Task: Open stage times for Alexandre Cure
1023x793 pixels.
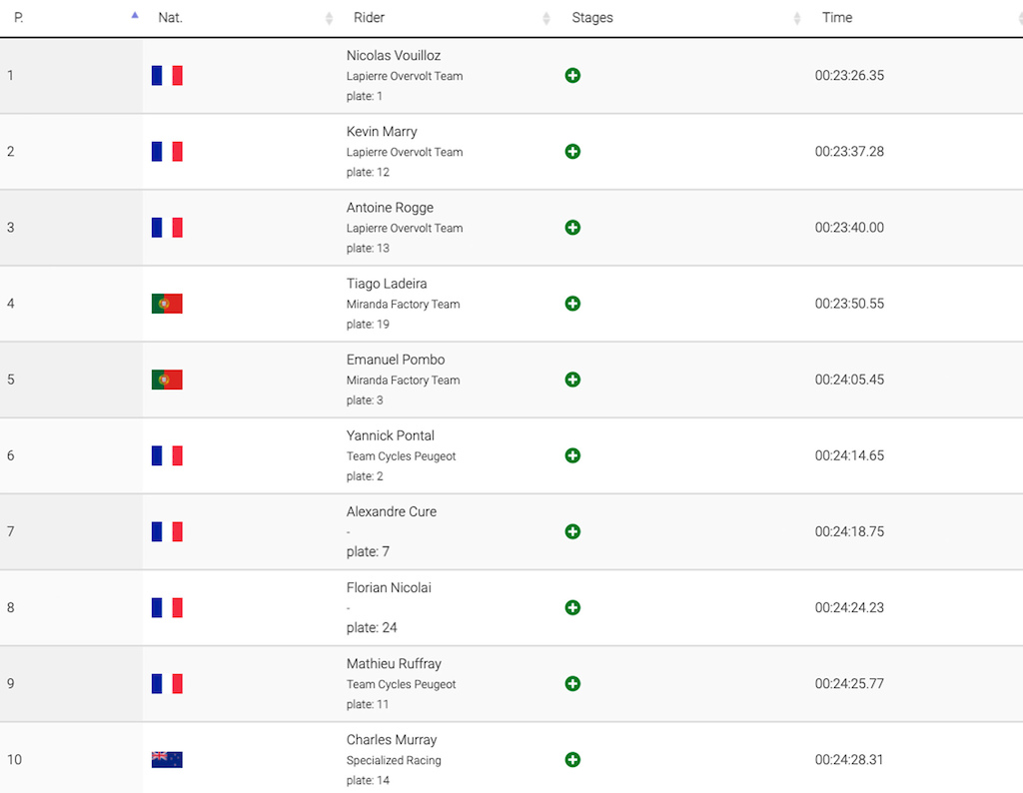Action: [572, 531]
